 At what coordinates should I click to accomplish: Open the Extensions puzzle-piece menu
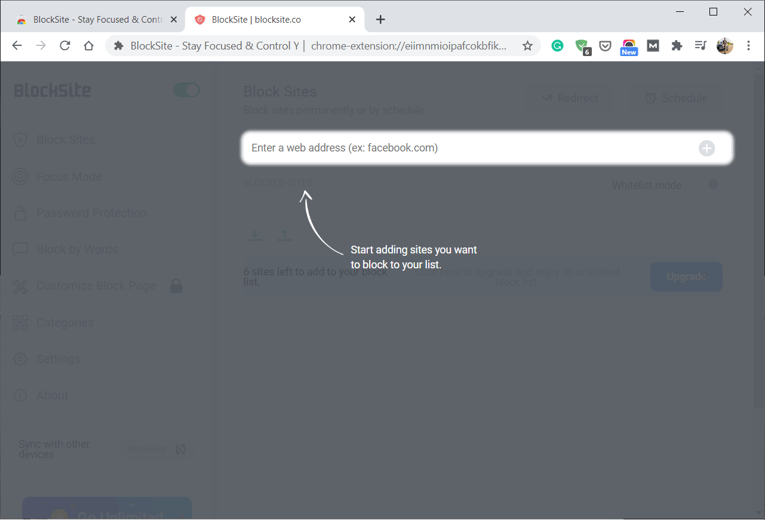pyautogui.click(x=677, y=46)
